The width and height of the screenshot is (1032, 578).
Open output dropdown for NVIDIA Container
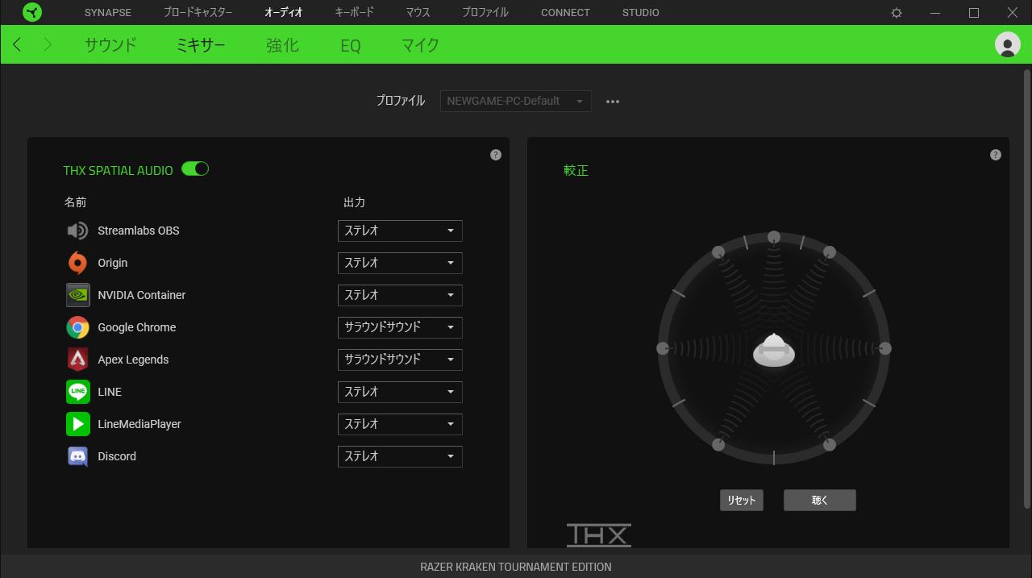pos(400,295)
